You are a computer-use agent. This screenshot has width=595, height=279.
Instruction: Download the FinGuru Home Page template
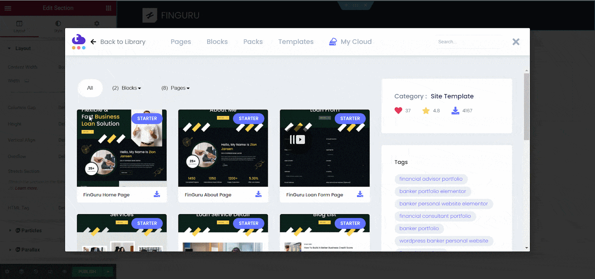157,194
